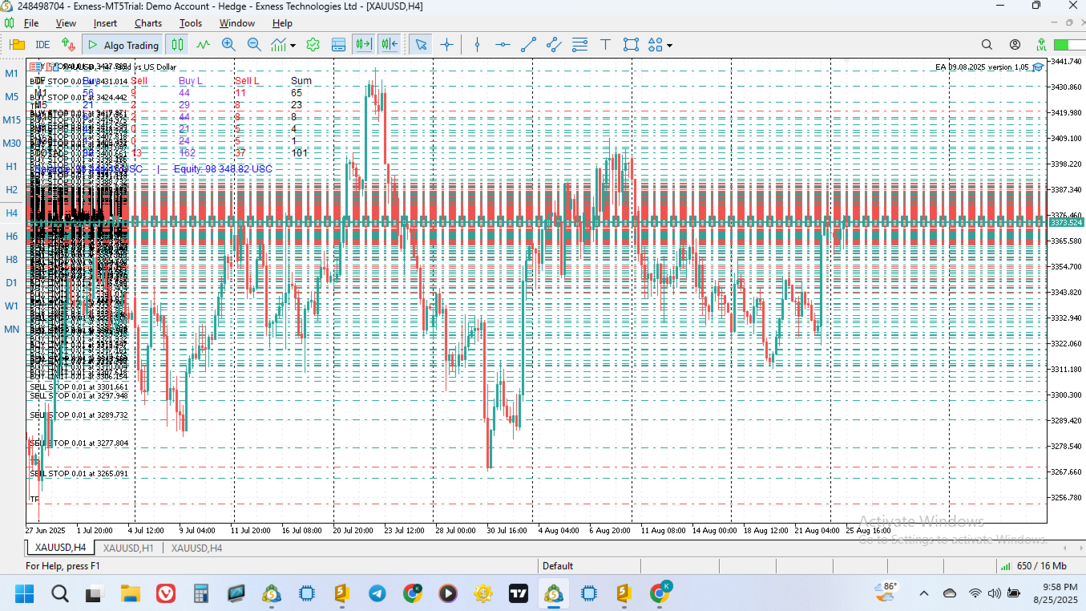Open TradingView from the taskbar

click(519, 593)
